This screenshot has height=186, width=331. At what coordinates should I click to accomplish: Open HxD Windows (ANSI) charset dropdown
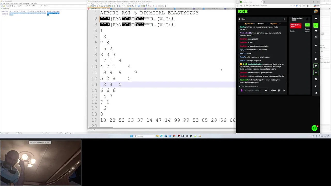pyautogui.click(x=33, y=6)
